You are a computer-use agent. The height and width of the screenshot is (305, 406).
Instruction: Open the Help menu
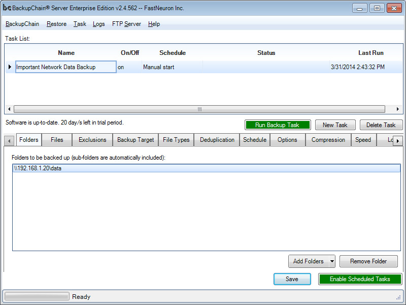coord(154,24)
